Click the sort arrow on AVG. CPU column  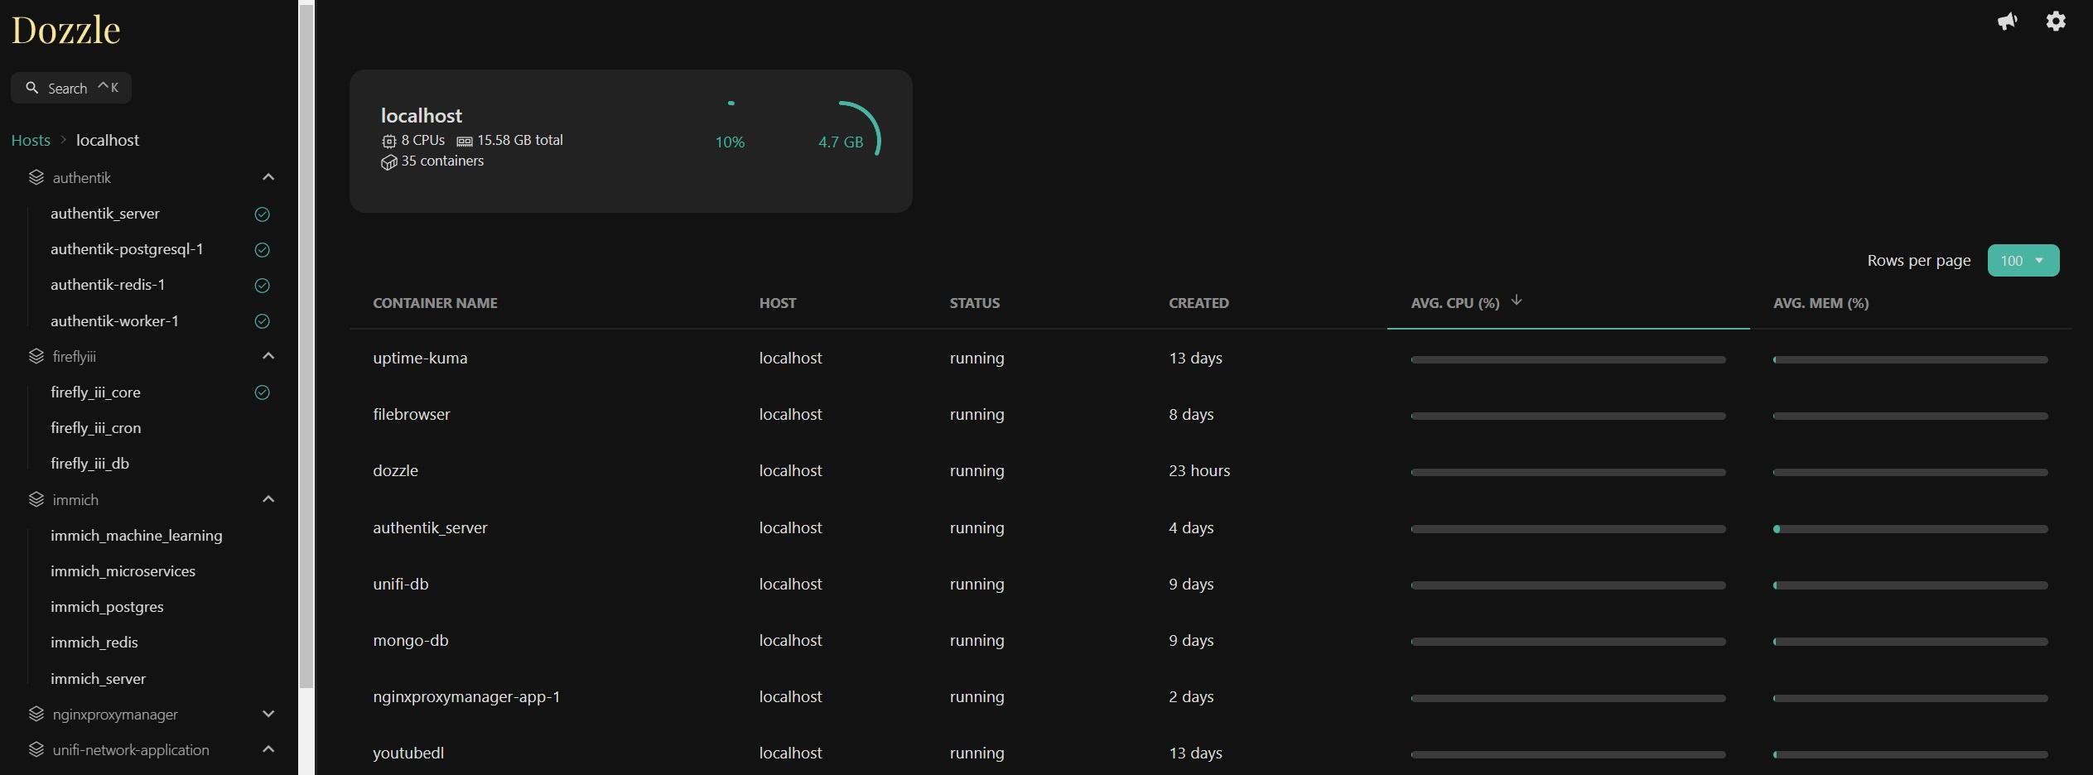1517,301
